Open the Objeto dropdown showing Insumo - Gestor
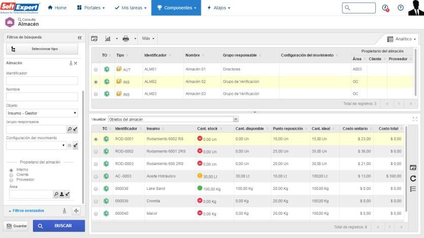This screenshot has width=424, height=238. (42, 113)
